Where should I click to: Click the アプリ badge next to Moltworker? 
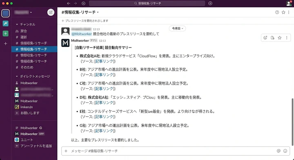click(x=94, y=41)
